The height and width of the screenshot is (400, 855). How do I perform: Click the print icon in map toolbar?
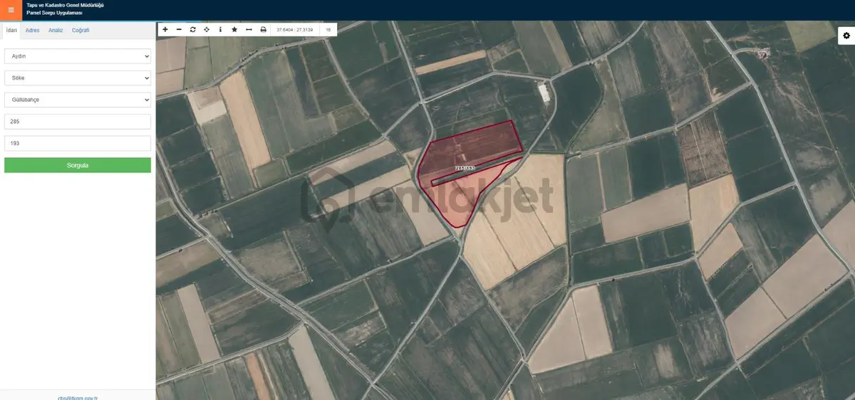(x=263, y=30)
